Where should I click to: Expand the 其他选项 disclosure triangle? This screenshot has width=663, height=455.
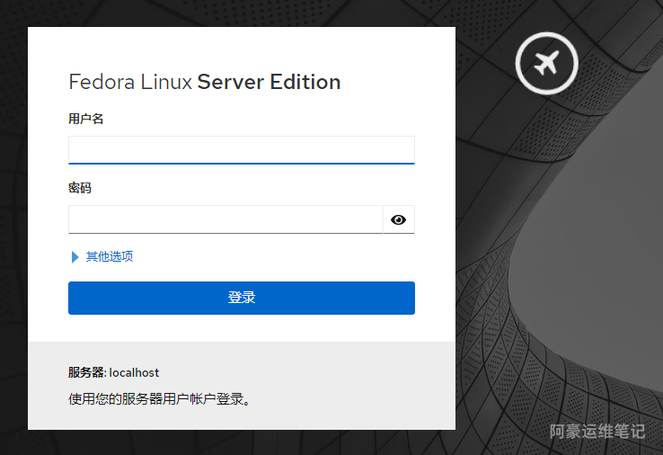pos(75,257)
